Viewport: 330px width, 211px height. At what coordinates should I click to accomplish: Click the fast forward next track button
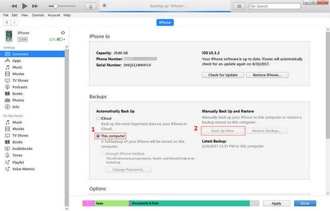tap(35, 6)
